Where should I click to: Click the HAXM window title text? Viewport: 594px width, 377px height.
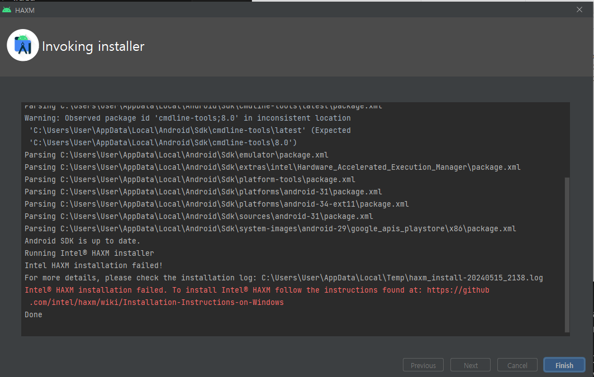[x=25, y=10]
